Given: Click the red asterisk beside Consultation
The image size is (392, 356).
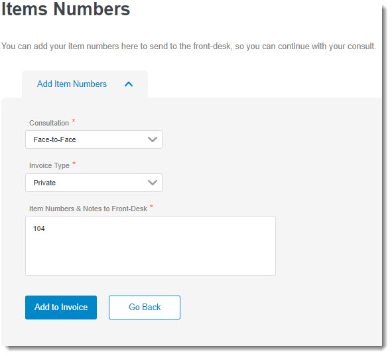Looking at the screenshot, I should (x=74, y=121).
